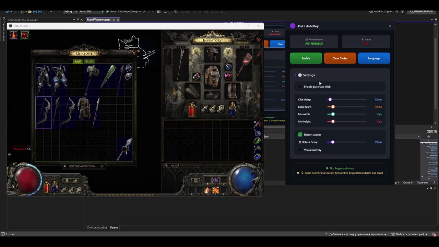Start without debugging using the outlined play icon
Image resolution: width=439 pixels, height=247 pixels.
coord(144,11)
